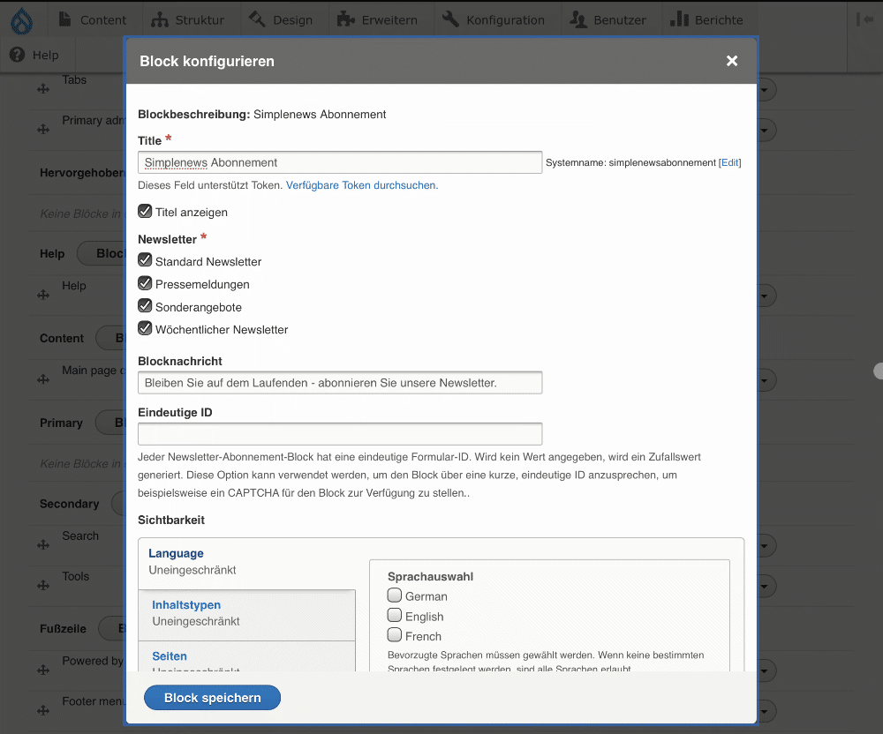Click the Title text field
The width and height of the screenshot is (883, 734).
(x=340, y=162)
